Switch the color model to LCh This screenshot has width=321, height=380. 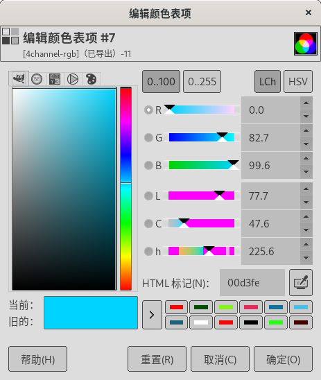268,81
